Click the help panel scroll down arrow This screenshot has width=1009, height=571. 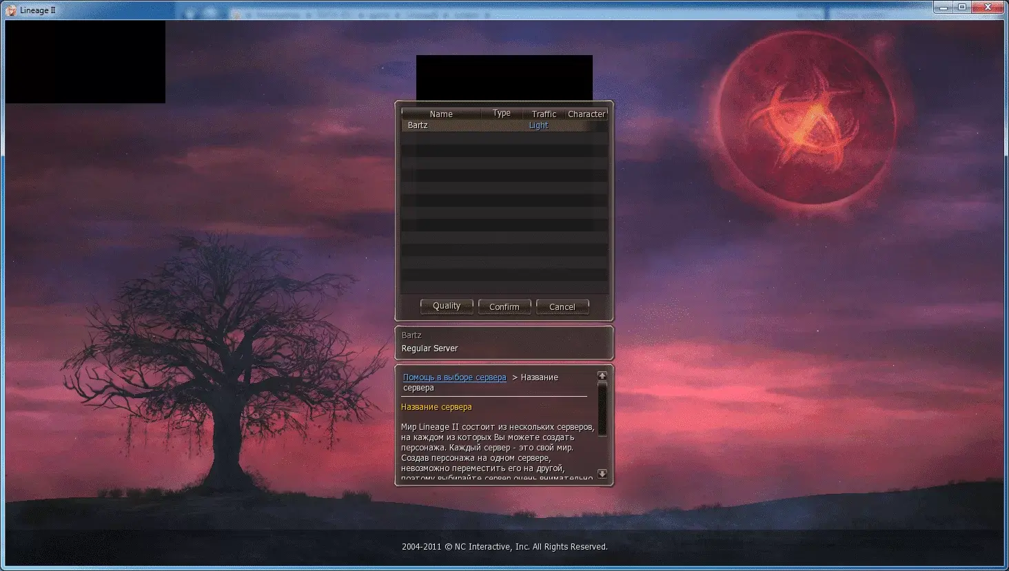click(x=602, y=474)
